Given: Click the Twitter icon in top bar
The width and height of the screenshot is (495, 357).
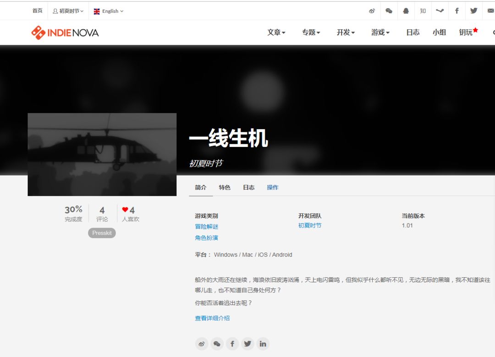Looking at the screenshot, I should [474, 11].
